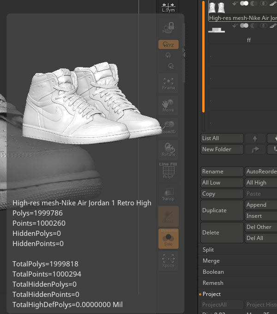The height and width of the screenshot is (314, 277).
Task: Toggle subtraction boolean mode on second subtool
Action: coord(253,25)
